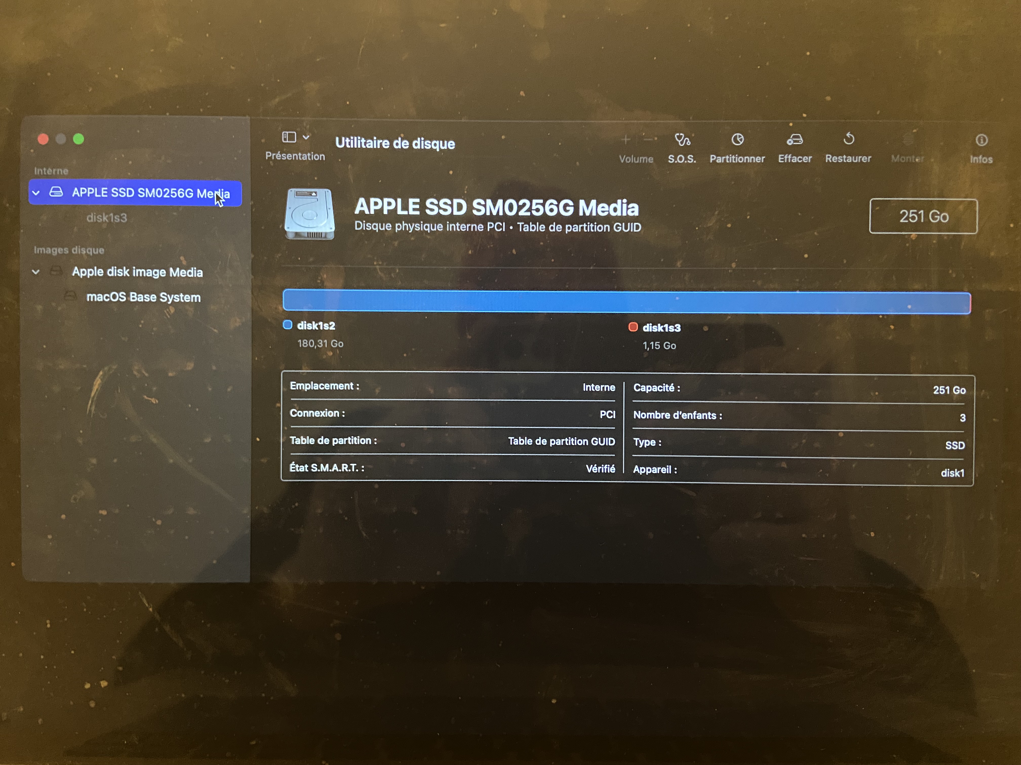This screenshot has width=1021, height=765.
Task: Click the Capacité 251 Go table value
Action: [x=949, y=390]
